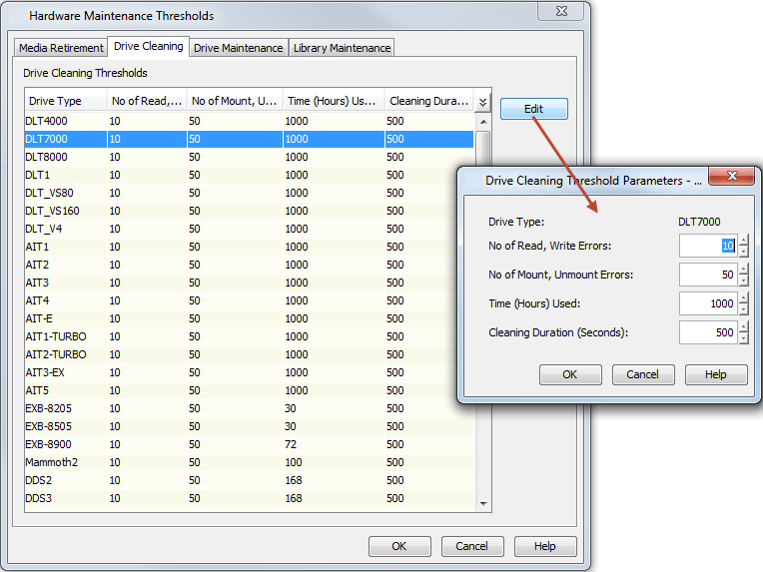The image size is (763, 572).
Task: Increase the Read, Write Errors spinner value
Action: pos(743,240)
